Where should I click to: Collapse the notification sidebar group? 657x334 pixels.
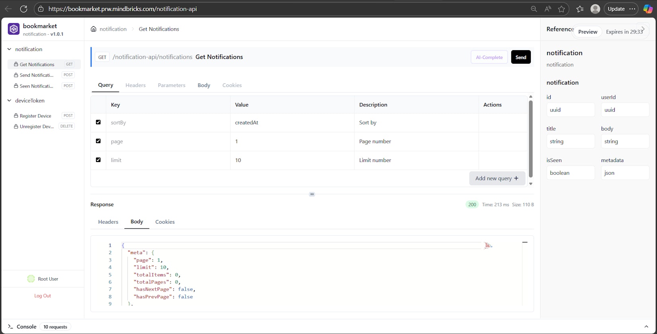tap(10, 49)
